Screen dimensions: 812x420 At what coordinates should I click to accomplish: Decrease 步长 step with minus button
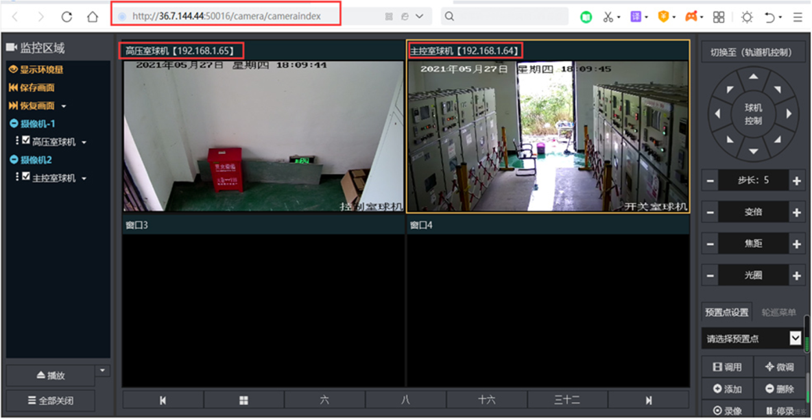pyautogui.click(x=710, y=181)
